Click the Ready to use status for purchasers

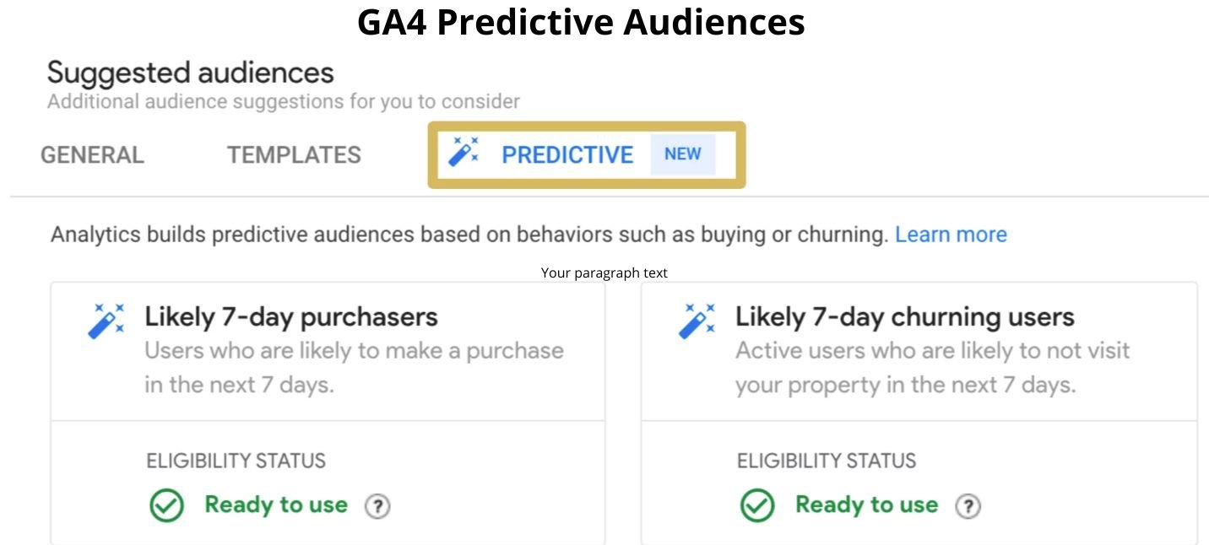(x=275, y=505)
